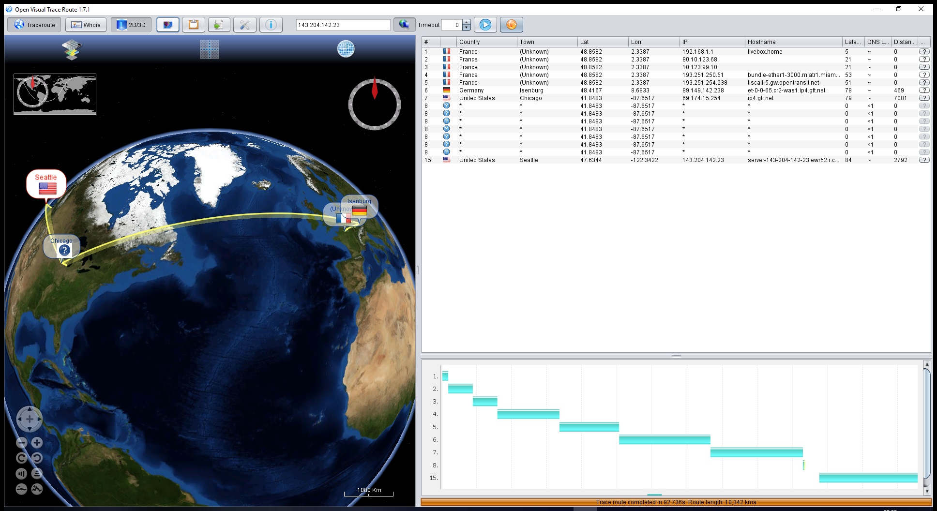
Task: Click the latency bar for hop 4
Action: (x=528, y=414)
